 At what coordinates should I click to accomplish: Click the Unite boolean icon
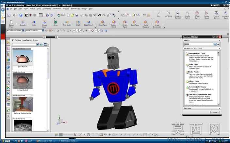coord(56,22)
